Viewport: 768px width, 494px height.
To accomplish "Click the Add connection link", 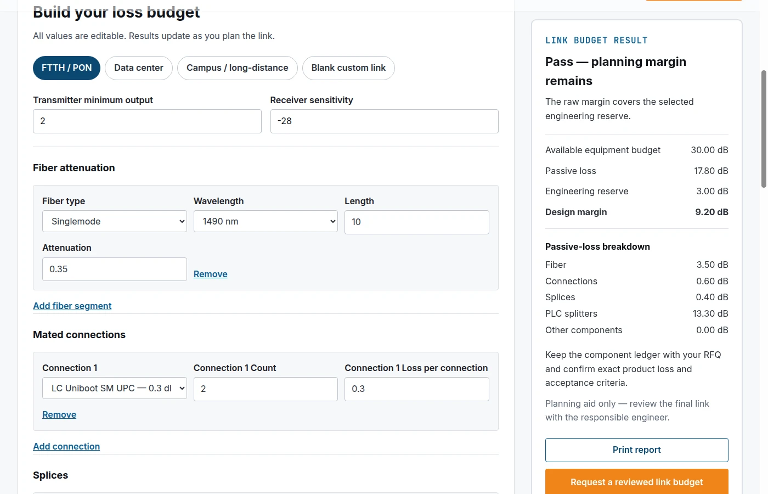I will pos(66,446).
